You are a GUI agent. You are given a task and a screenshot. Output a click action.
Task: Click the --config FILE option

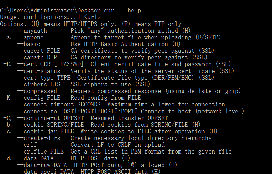pyautogui.click(x=39, y=98)
